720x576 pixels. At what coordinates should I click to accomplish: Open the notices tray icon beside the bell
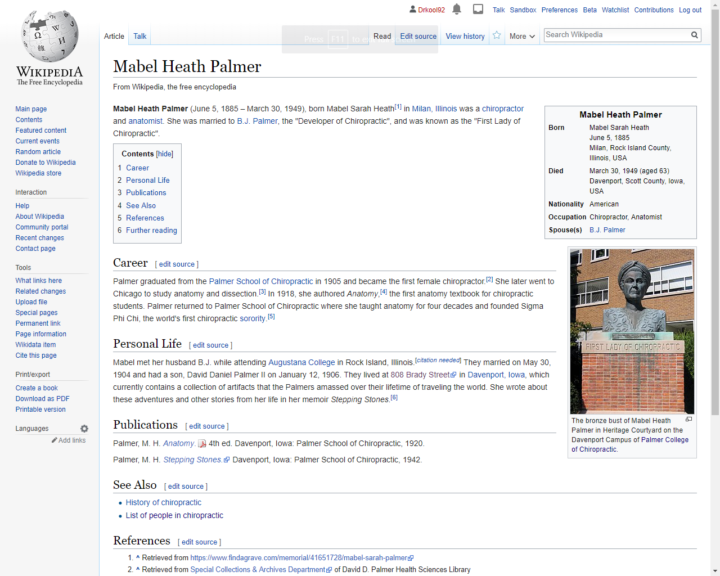click(x=479, y=9)
